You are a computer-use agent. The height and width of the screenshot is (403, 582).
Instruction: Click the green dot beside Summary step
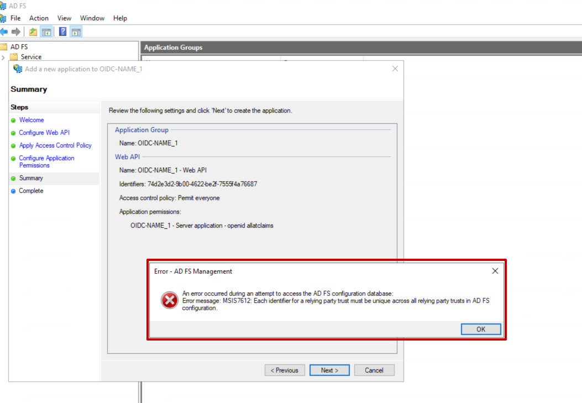click(13, 179)
